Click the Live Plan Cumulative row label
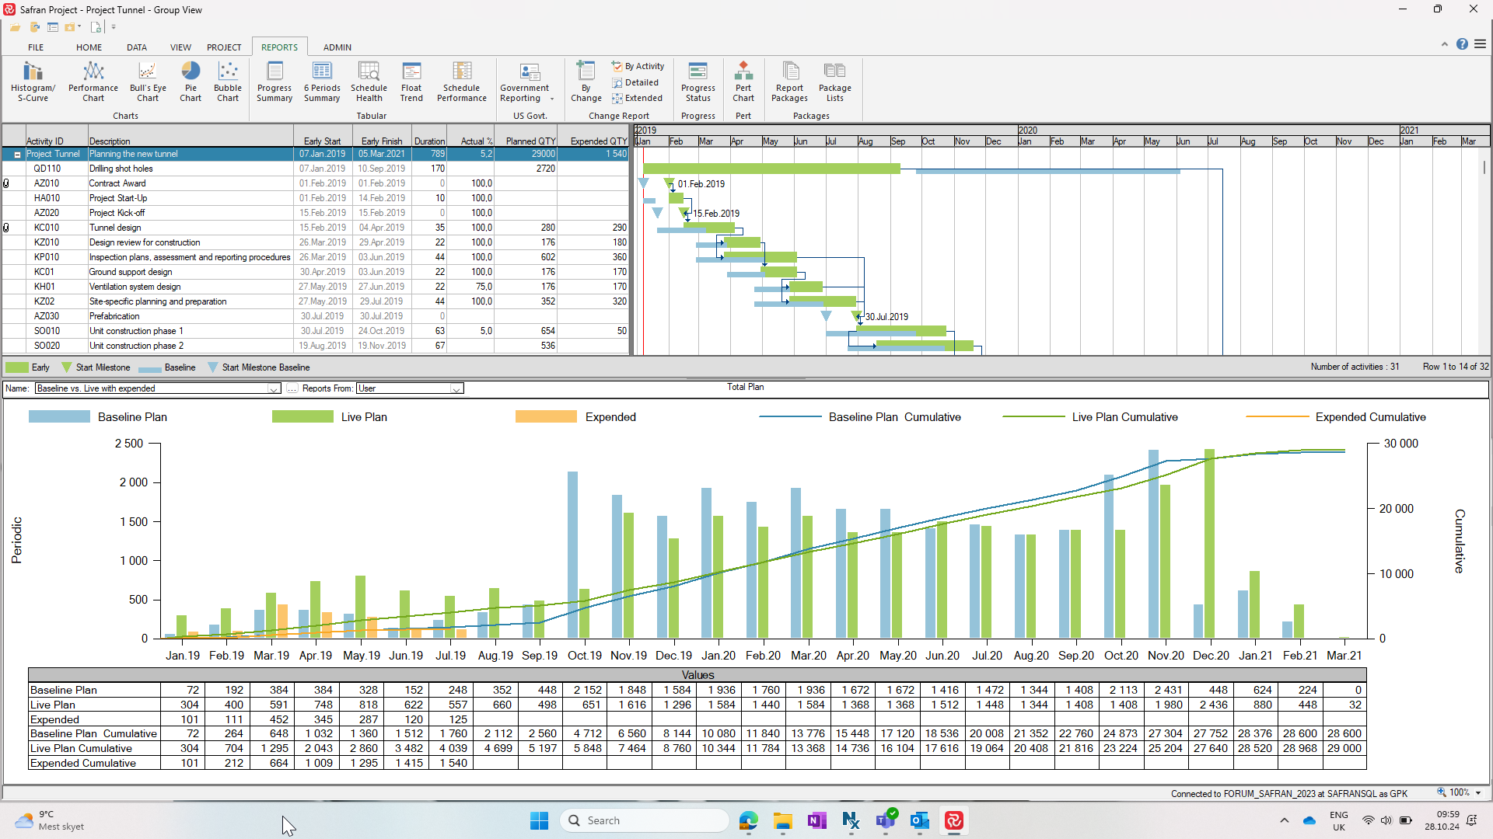Screen dimensions: 1493x839 click(81, 748)
